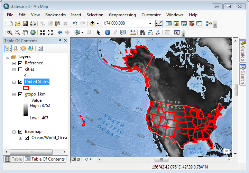
Task: Switch to List By Visibility view
Action: [23, 48]
